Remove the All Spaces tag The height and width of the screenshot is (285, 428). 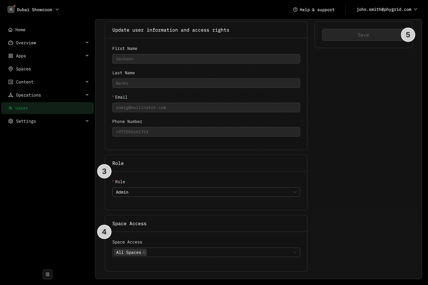pyautogui.click(x=144, y=252)
